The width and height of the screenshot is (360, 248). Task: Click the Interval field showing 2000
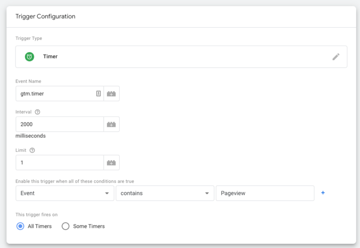(x=59, y=124)
